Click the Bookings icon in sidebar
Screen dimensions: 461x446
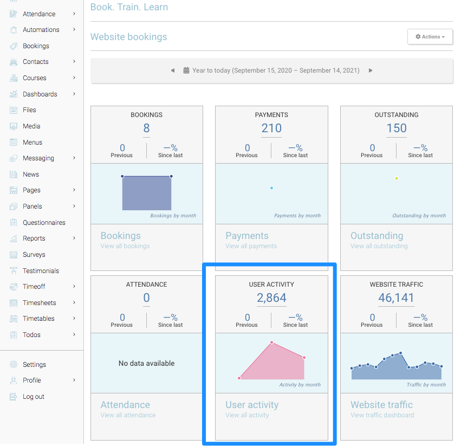click(x=14, y=46)
